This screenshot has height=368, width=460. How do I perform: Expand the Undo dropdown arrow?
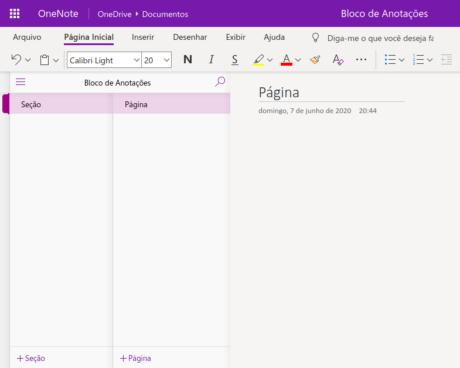point(28,60)
